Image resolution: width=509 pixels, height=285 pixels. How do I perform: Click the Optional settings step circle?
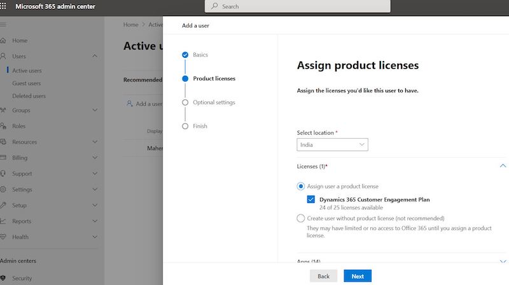[185, 102]
